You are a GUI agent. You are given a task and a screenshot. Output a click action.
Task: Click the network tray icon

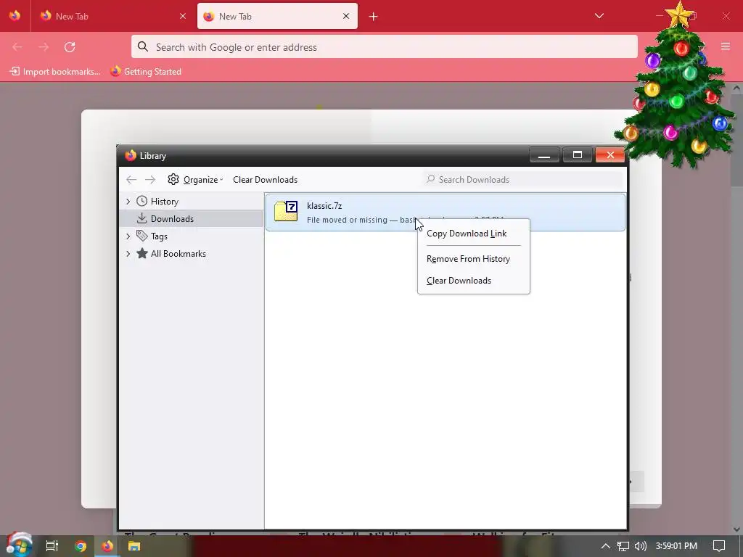tap(623, 546)
